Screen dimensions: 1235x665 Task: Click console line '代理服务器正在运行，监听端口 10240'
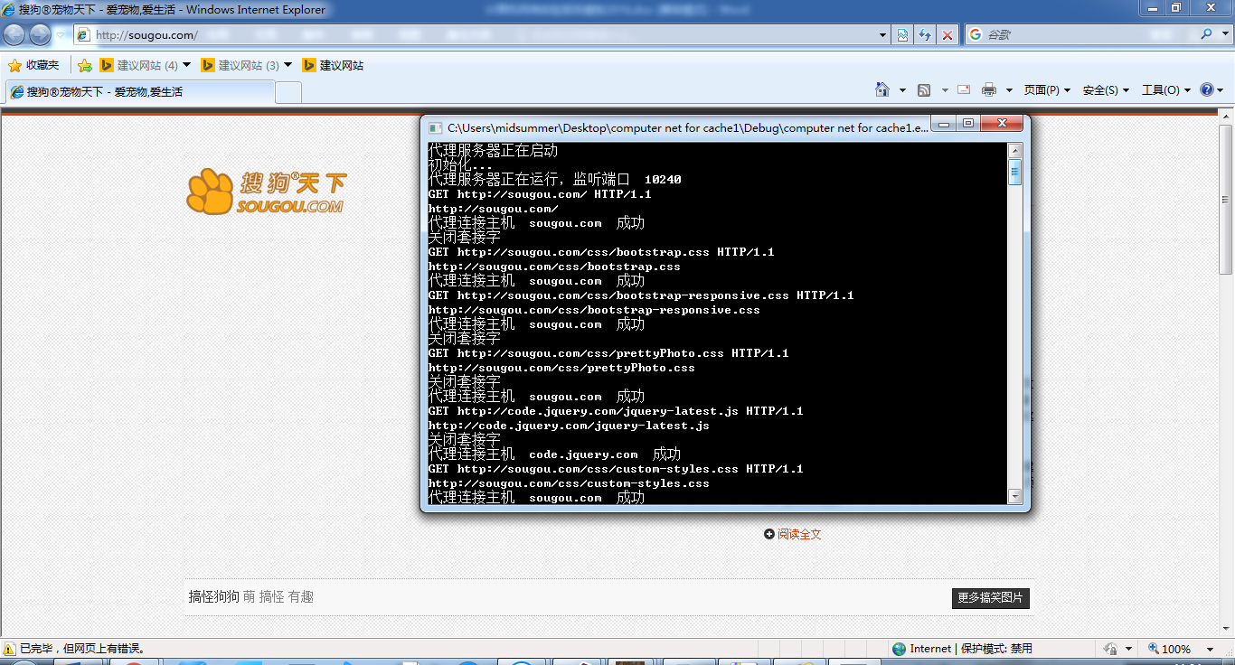pyautogui.click(x=554, y=180)
